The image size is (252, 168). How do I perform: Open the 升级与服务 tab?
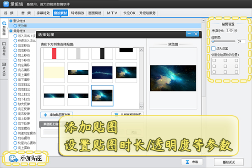[148, 13]
